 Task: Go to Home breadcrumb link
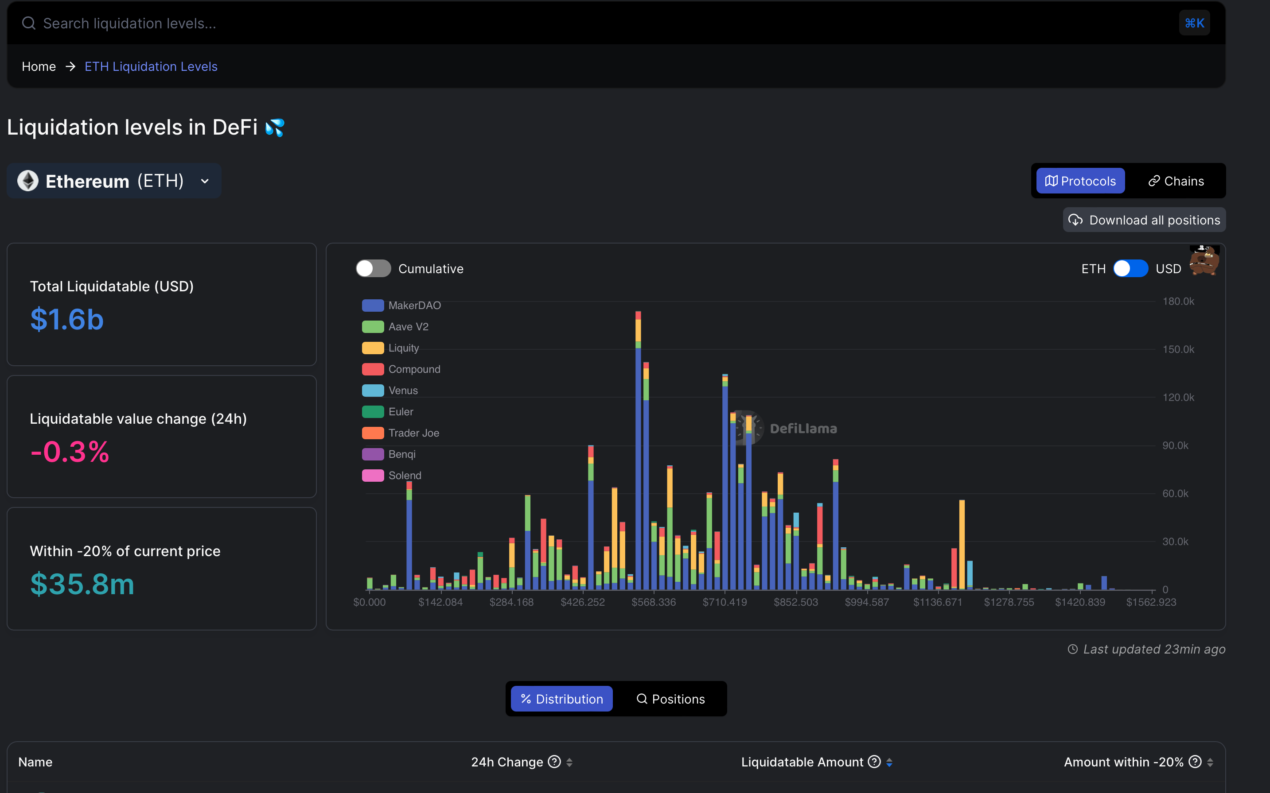click(39, 66)
